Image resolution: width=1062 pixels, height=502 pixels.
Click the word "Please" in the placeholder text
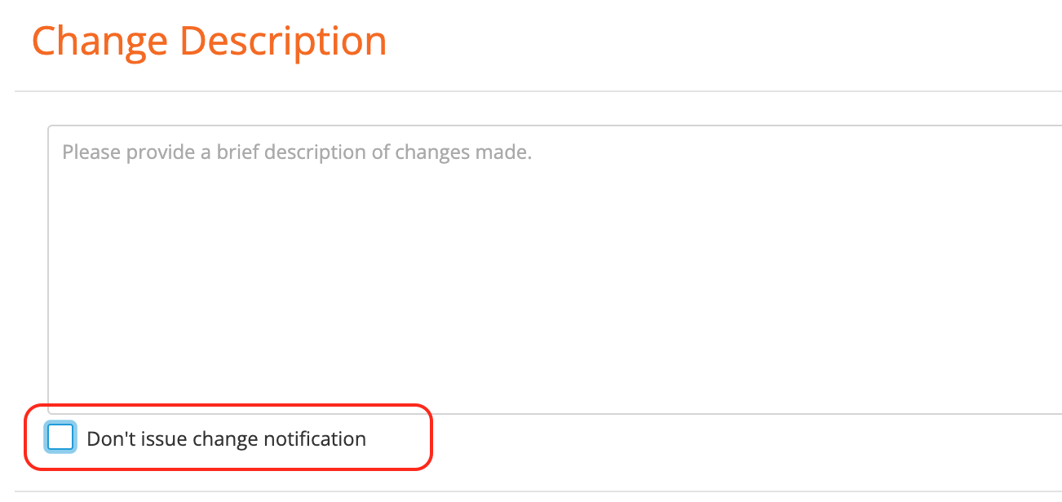[89, 152]
